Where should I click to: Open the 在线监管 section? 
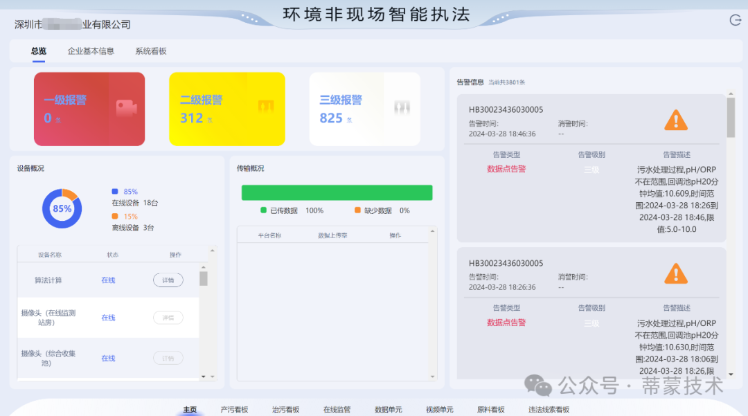tap(337, 409)
